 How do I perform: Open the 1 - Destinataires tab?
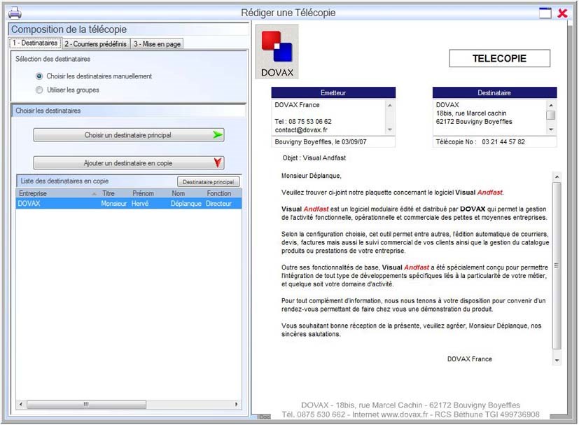[x=35, y=43]
